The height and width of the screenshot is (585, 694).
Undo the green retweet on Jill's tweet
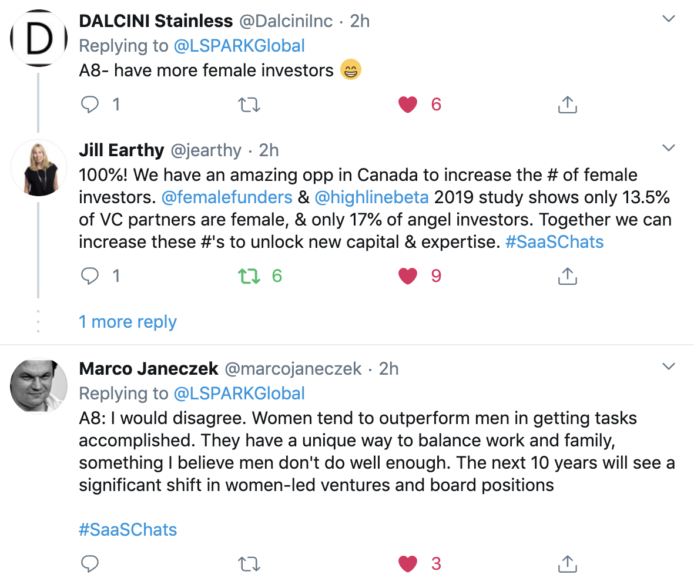point(249,276)
